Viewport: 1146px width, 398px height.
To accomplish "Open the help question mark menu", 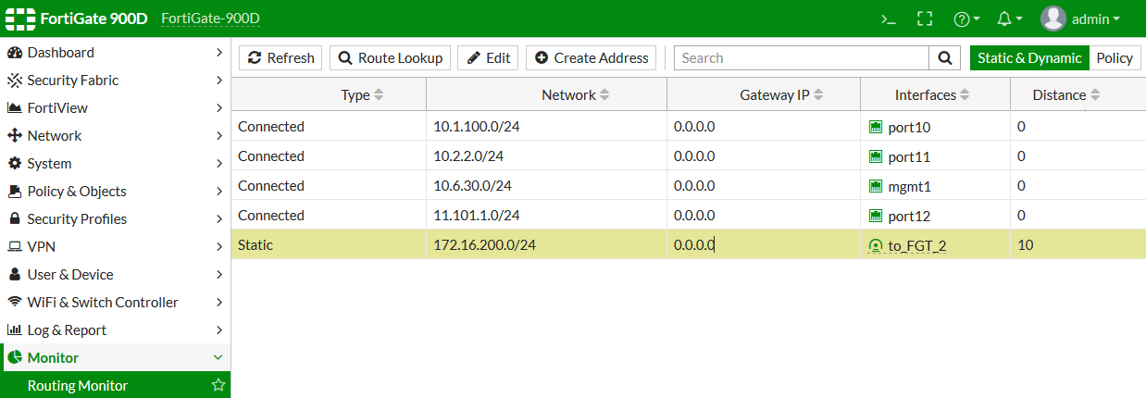I will (x=966, y=19).
